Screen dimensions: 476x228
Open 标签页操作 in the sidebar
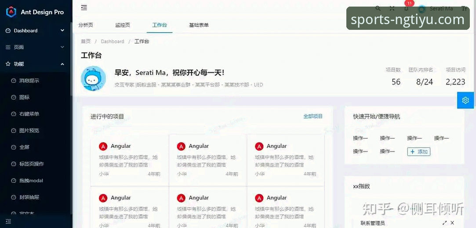pos(32,164)
